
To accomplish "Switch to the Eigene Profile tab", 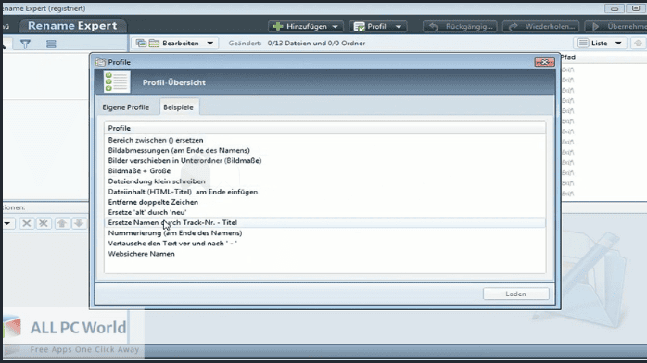I will coord(125,107).
